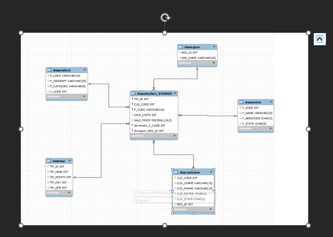
Task: Open layout options via the icon at top right
Action: [320, 39]
